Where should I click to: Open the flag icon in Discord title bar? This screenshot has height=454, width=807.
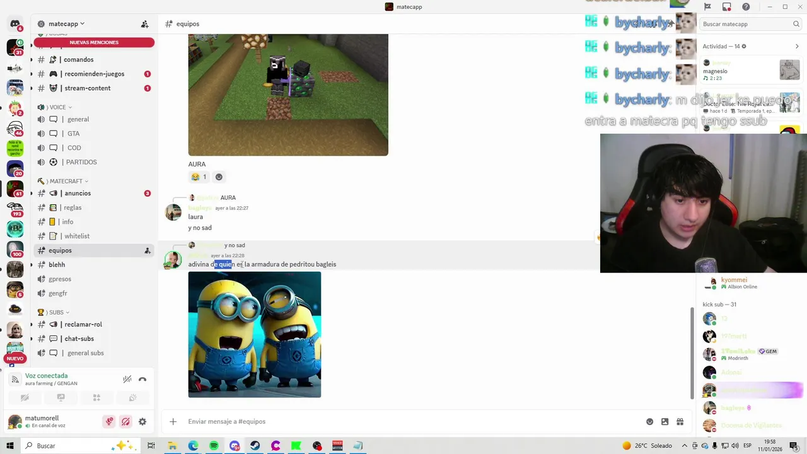click(x=707, y=7)
